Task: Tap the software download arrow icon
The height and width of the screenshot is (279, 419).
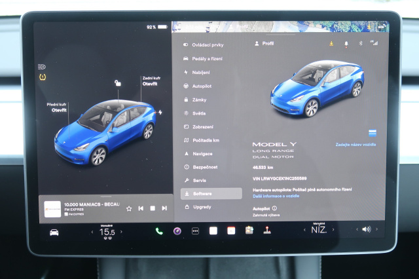Action: click(x=331, y=43)
